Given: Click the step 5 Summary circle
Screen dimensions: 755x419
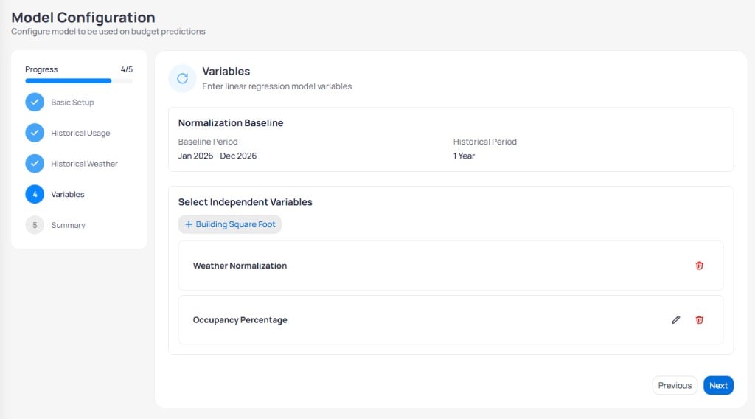Looking at the screenshot, I should coord(35,225).
